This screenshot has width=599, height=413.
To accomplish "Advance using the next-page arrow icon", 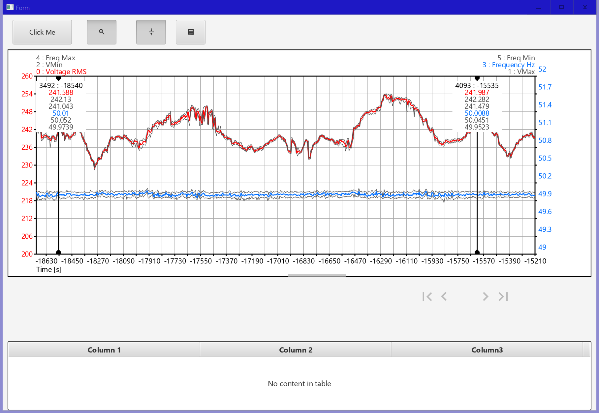I will (486, 296).
